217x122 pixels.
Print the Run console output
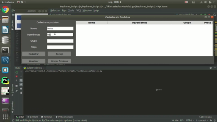coord(21,88)
